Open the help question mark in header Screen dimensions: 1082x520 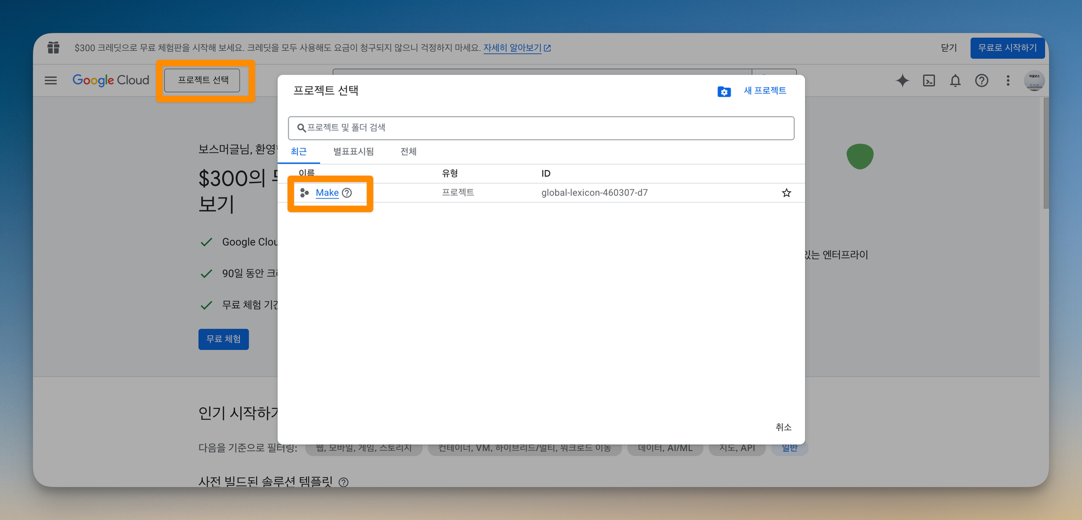coord(982,80)
